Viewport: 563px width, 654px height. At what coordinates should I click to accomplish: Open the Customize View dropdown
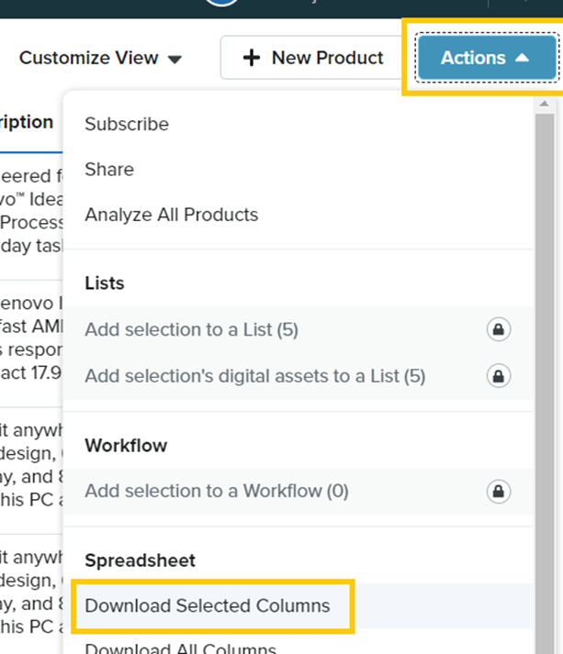click(100, 58)
